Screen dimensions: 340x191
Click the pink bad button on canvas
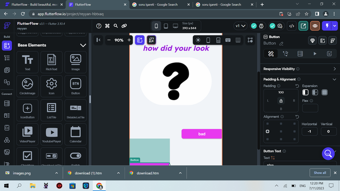pos(202,134)
